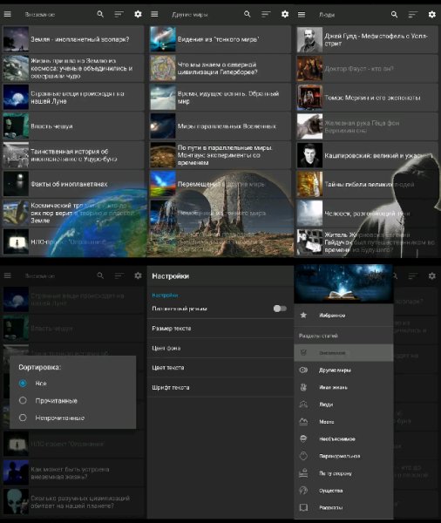Open article Томас Мерлин и его экспонаты
The image size is (441, 523).
click(x=367, y=98)
